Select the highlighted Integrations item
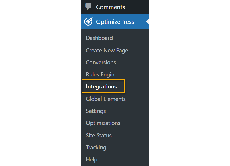230x166 pixels. click(x=101, y=86)
